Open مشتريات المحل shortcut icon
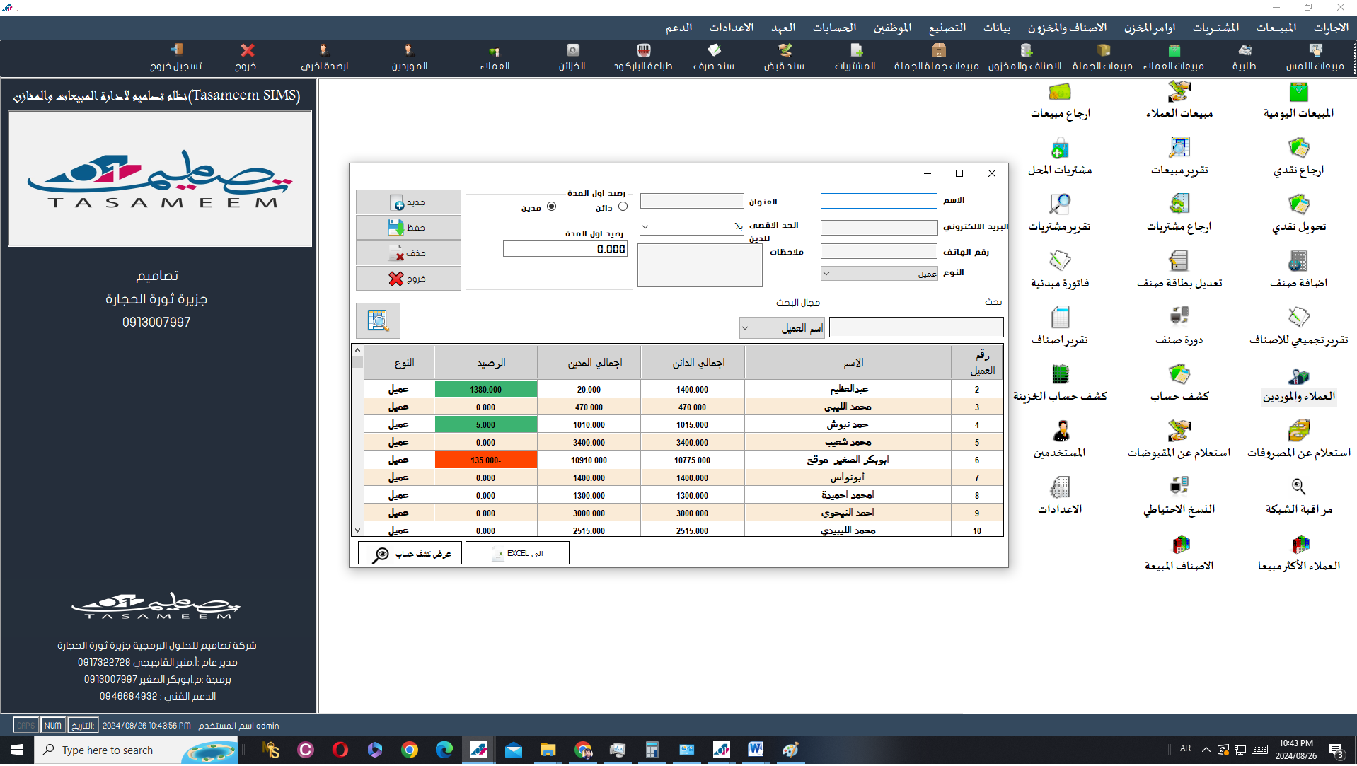The width and height of the screenshot is (1357, 766). (1060, 157)
